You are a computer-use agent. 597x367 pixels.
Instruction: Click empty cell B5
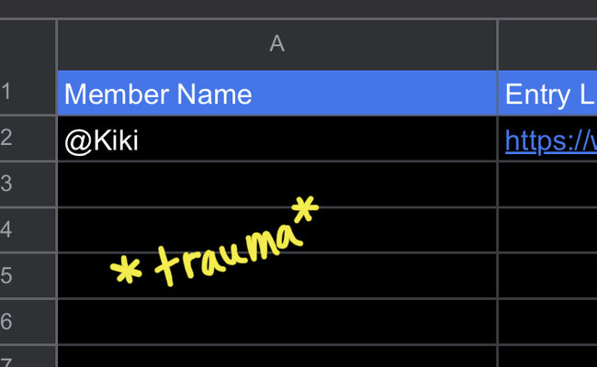[547, 276]
